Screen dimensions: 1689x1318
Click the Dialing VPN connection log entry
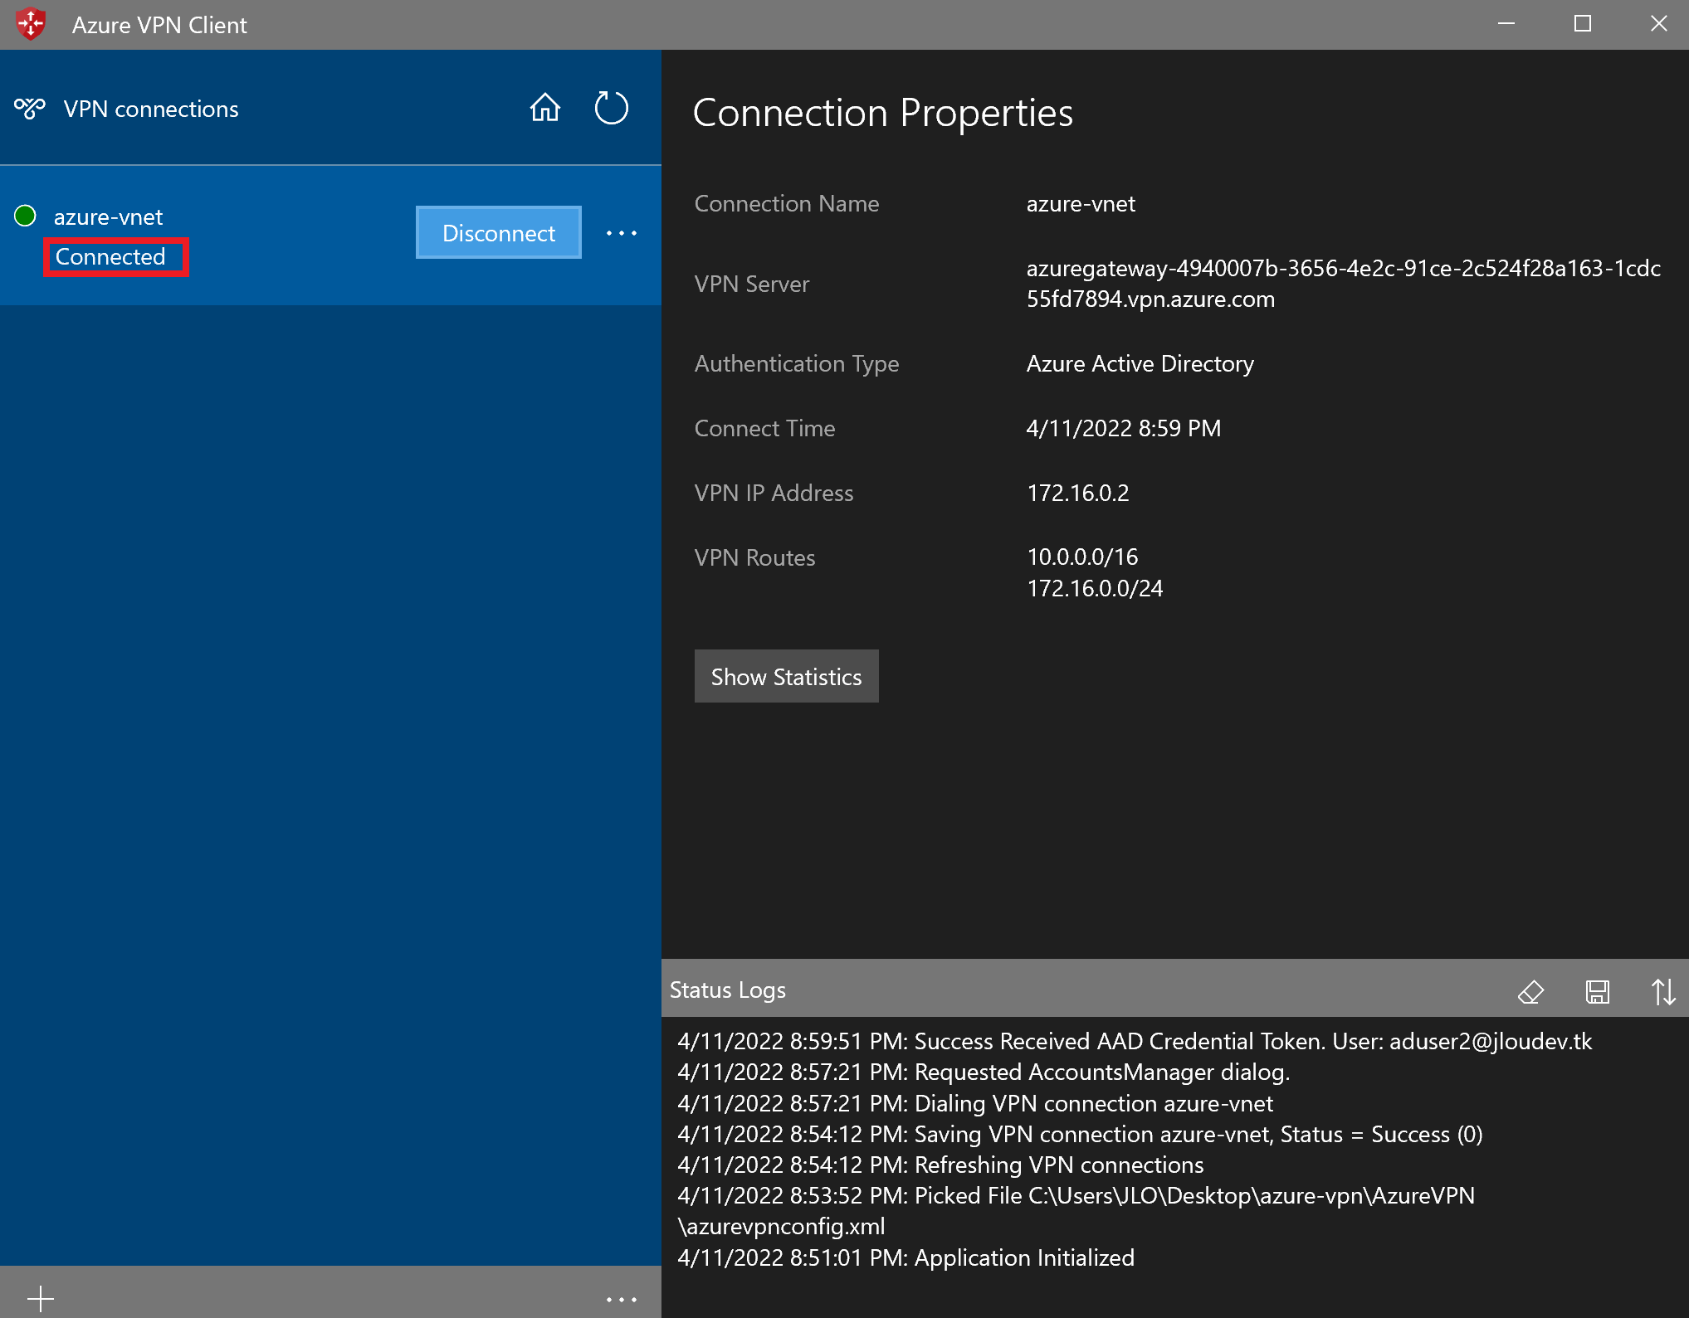click(975, 1103)
